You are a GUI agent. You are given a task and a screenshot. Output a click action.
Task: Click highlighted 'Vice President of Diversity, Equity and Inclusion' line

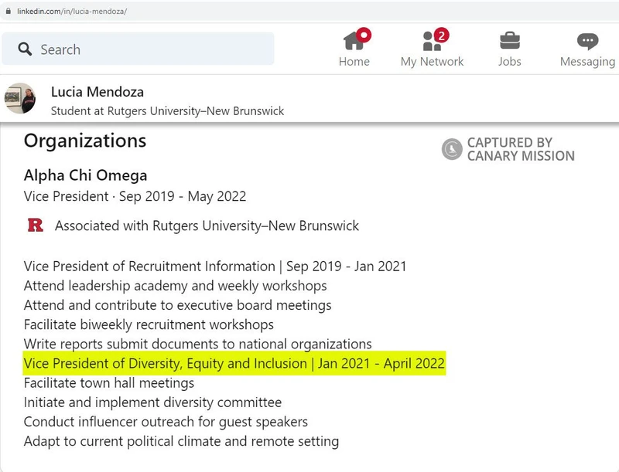pos(234,363)
